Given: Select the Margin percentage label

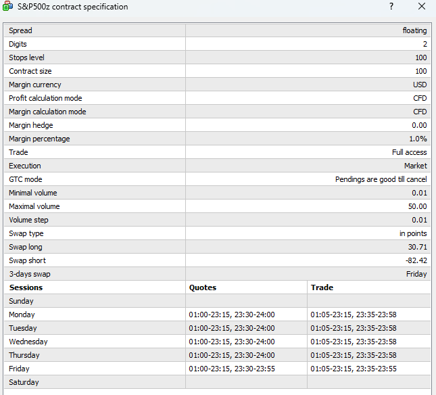Looking at the screenshot, I should tap(39, 139).
